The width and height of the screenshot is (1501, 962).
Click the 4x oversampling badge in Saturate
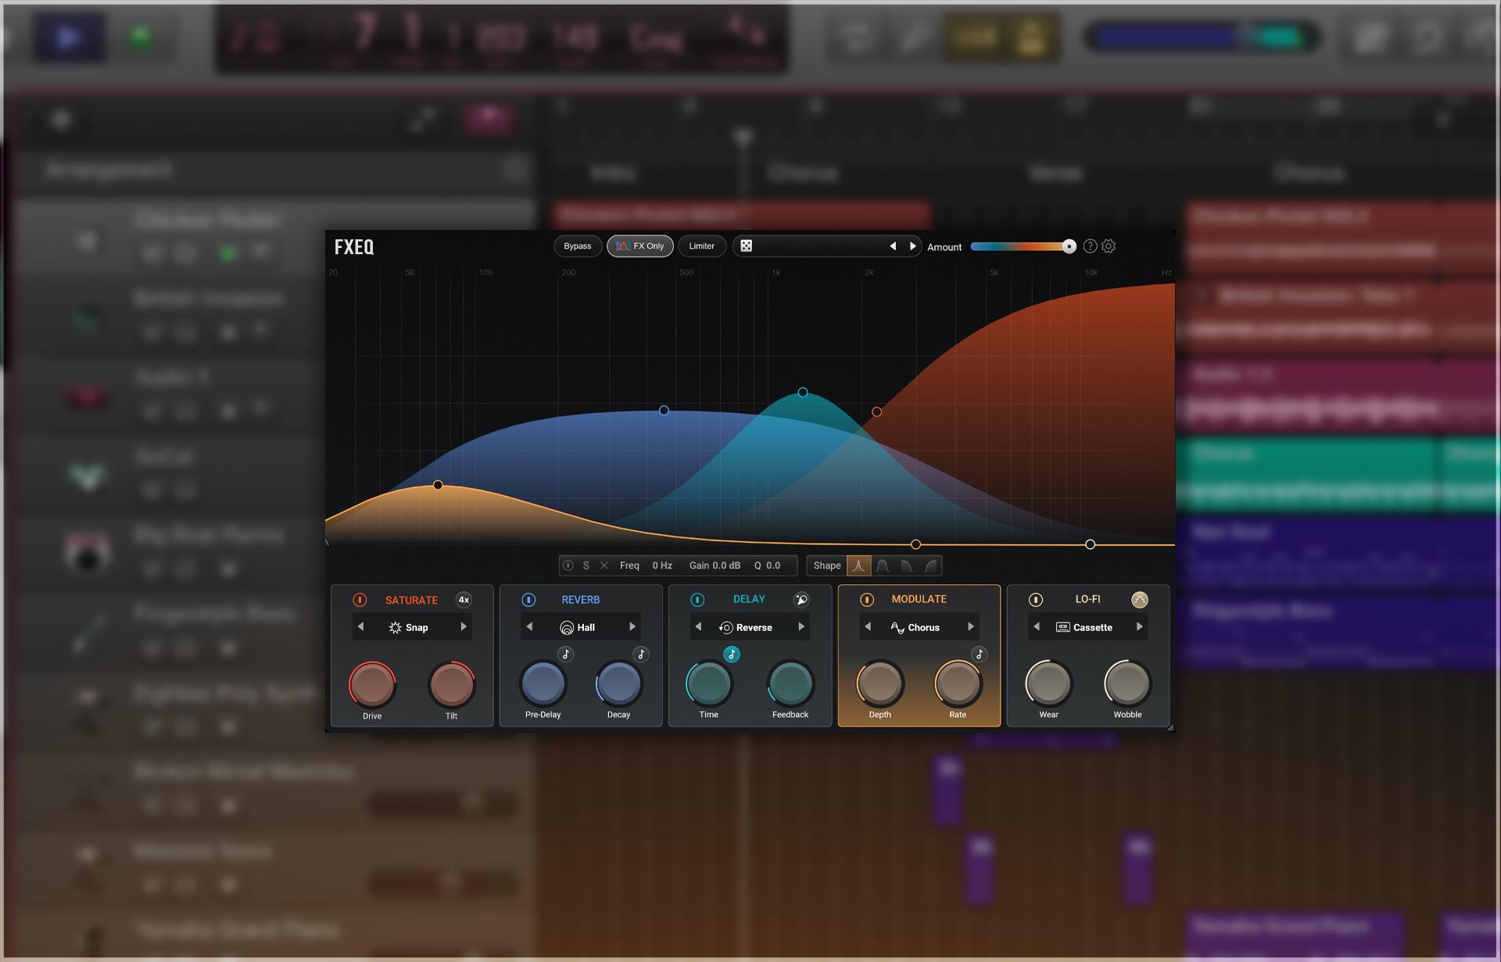pos(464,600)
